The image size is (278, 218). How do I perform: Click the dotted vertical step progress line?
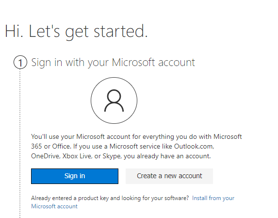point(20,143)
